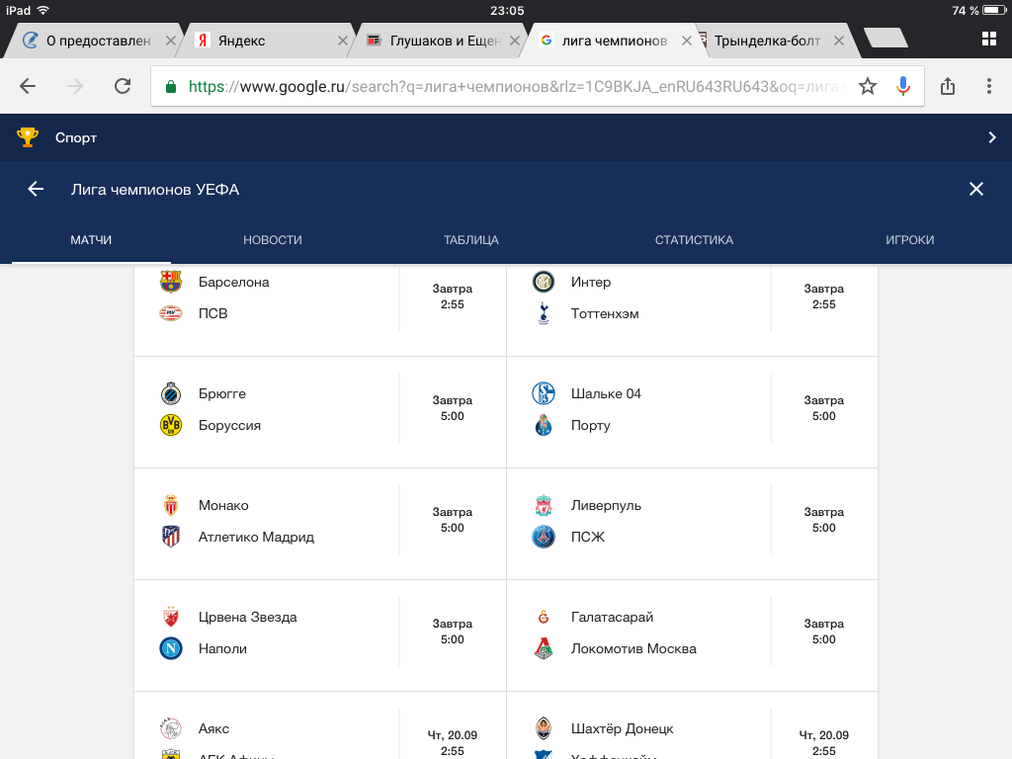Close the Яндекс browser tab
This screenshot has width=1012, height=759.
[343, 41]
